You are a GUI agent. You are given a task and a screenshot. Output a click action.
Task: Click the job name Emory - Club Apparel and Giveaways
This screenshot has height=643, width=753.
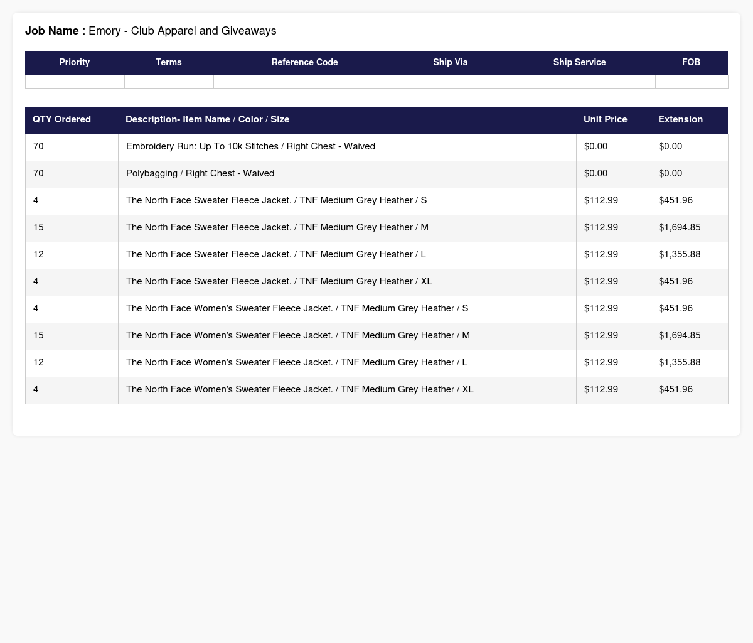coord(182,31)
